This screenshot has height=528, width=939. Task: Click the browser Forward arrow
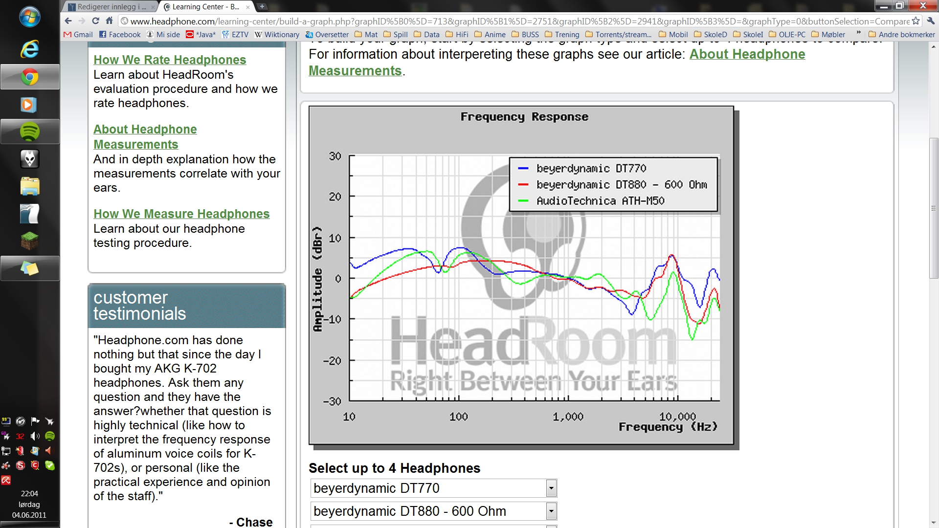(x=82, y=21)
